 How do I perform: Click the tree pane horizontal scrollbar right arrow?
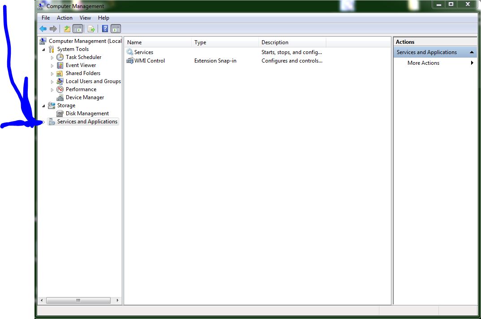118,300
